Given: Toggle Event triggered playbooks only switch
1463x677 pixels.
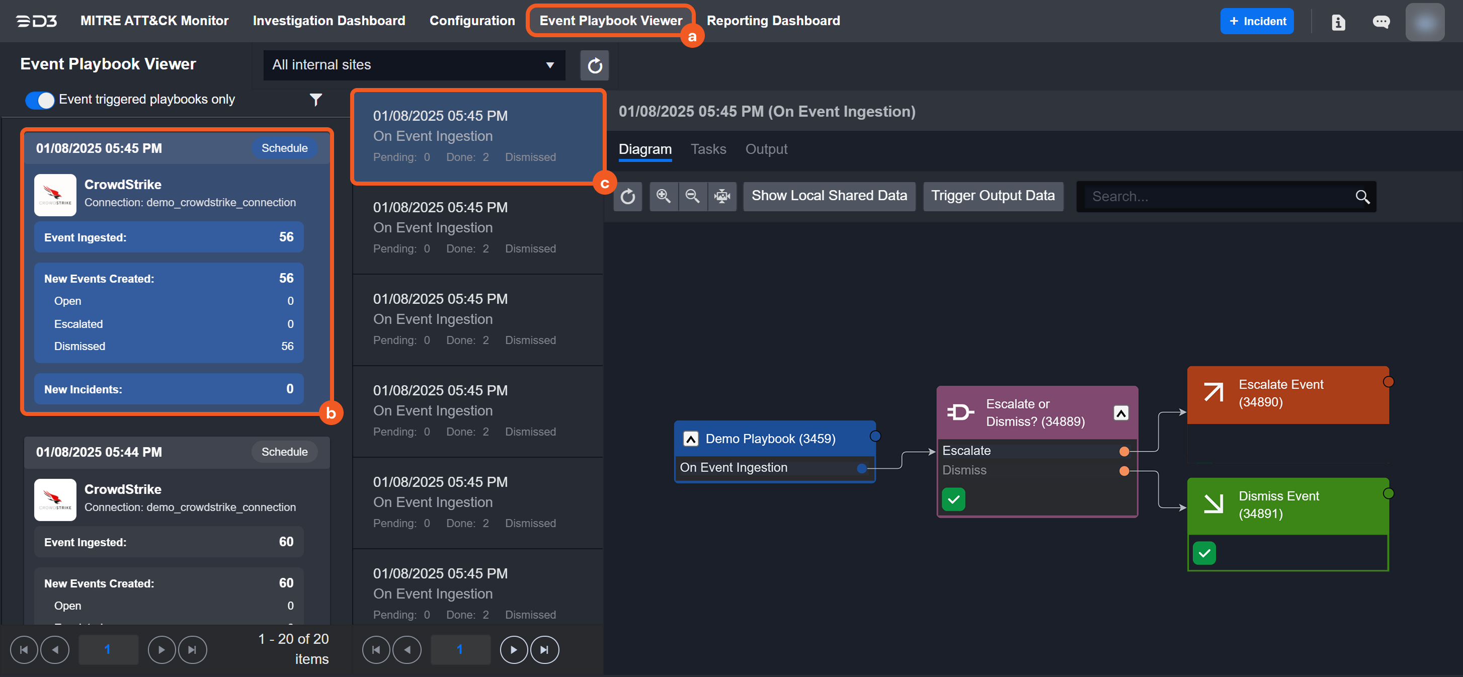Looking at the screenshot, I should (x=40, y=100).
